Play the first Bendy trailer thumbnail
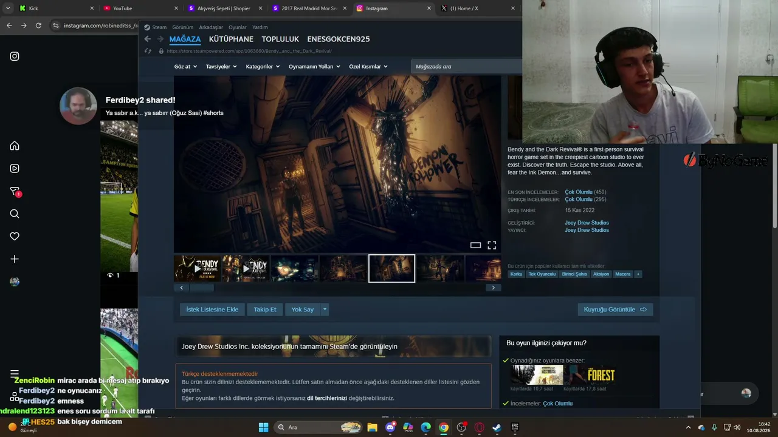 click(x=197, y=268)
